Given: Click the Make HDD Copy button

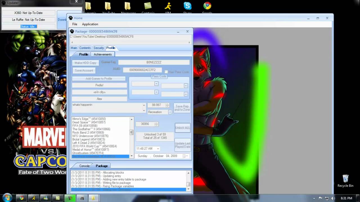Looking at the screenshot, I should click(85, 63).
